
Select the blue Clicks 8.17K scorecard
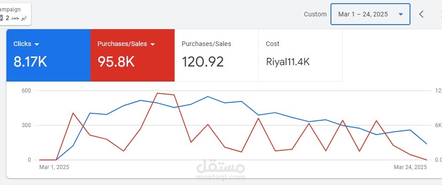[48, 55]
